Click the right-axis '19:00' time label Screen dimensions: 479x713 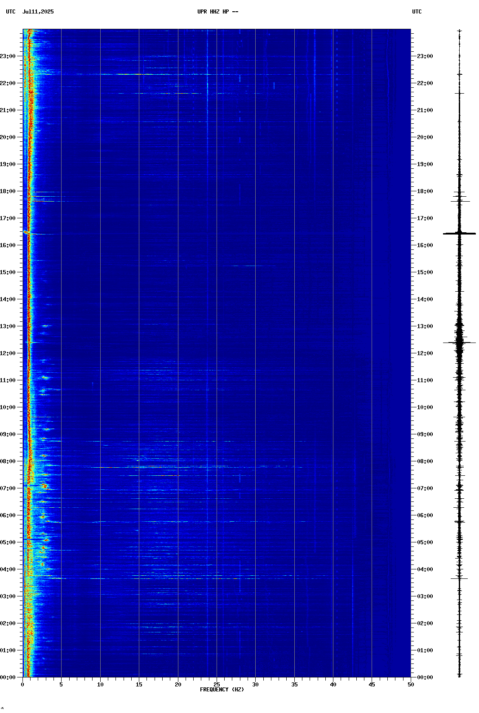425,164
